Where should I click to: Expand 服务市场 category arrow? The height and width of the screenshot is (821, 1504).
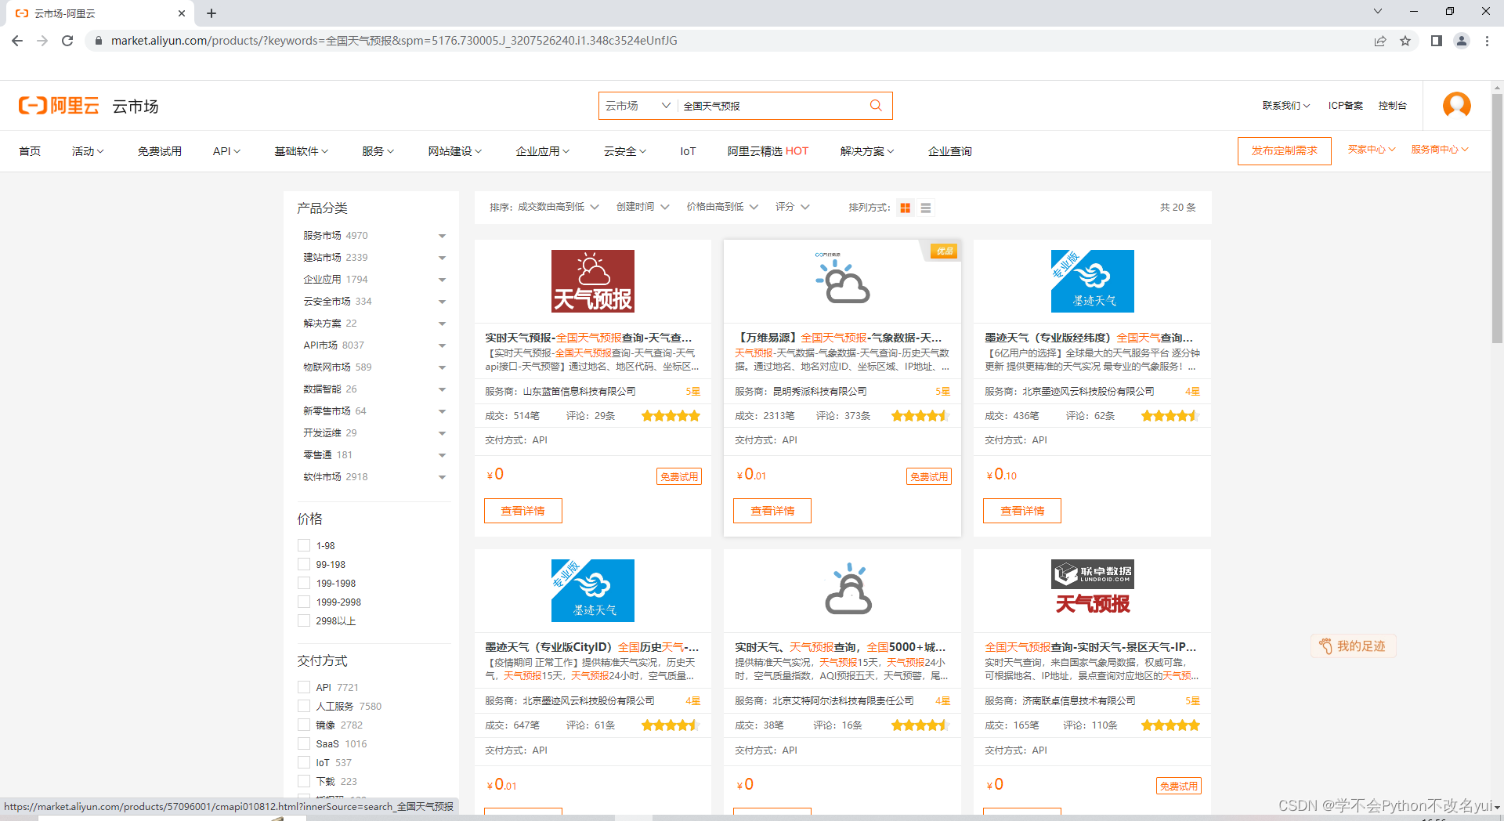click(442, 236)
